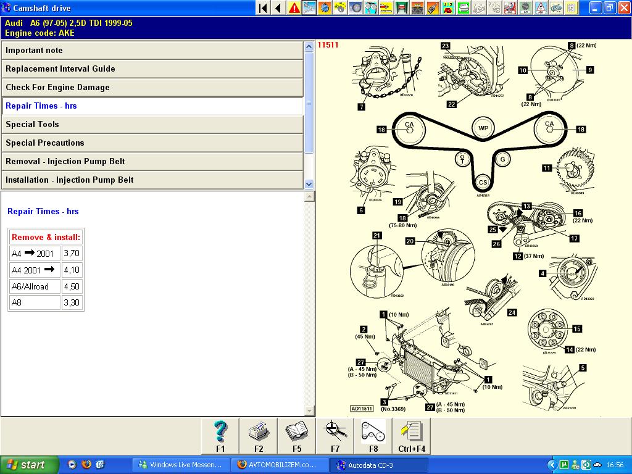Click the WP pulley in belt diagram
The height and width of the screenshot is (474, 632).
click(x=483, y=128)
